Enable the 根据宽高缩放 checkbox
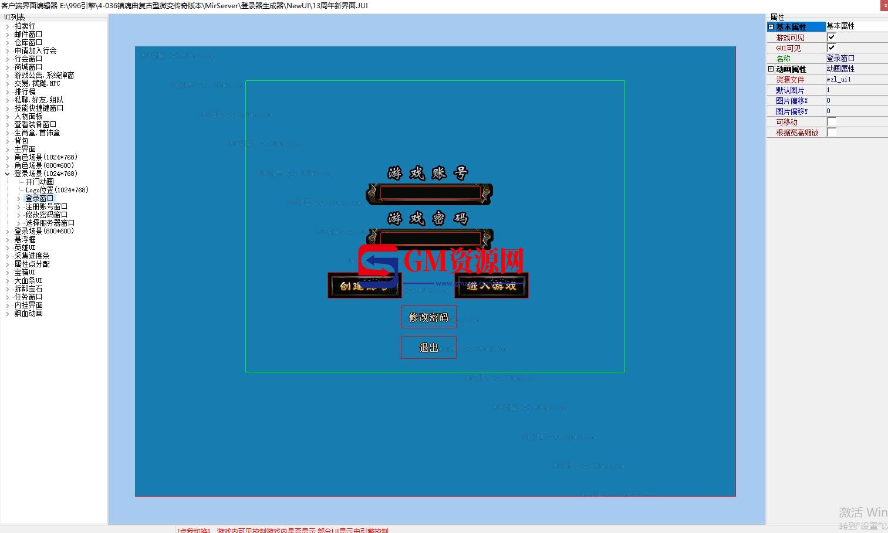 (831, 132)
